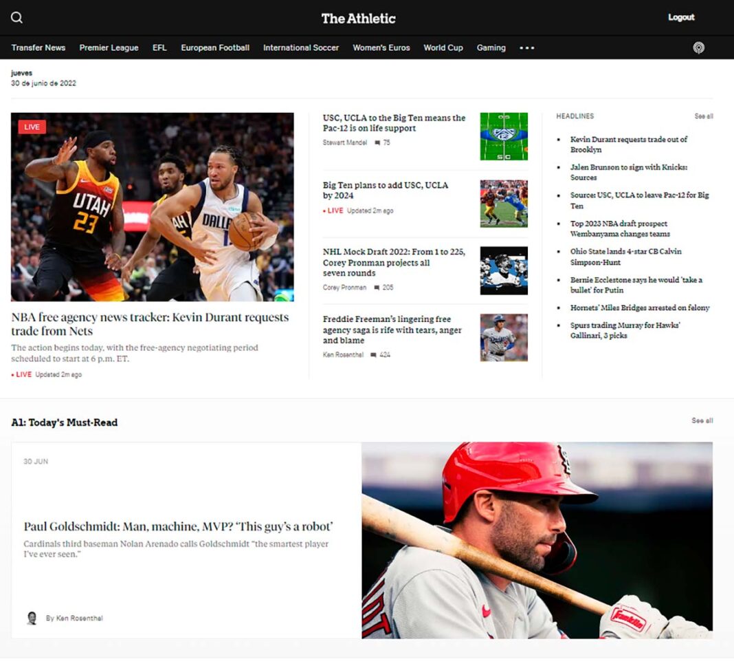Click the Logout button

(x=681, y=18)
